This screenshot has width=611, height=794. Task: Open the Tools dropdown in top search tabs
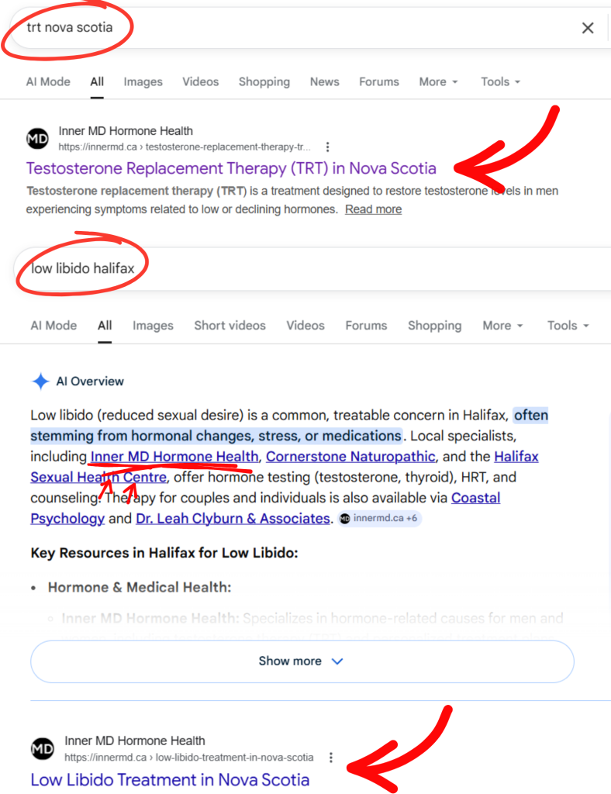[x=500, y=81]
